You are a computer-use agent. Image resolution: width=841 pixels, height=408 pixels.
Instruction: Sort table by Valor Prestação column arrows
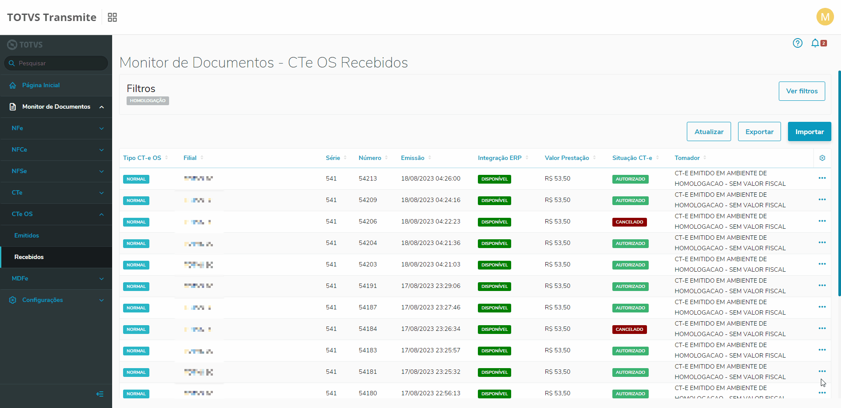point(594,158)
